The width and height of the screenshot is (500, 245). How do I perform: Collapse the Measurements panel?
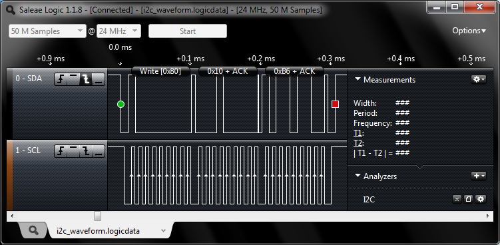358,79
